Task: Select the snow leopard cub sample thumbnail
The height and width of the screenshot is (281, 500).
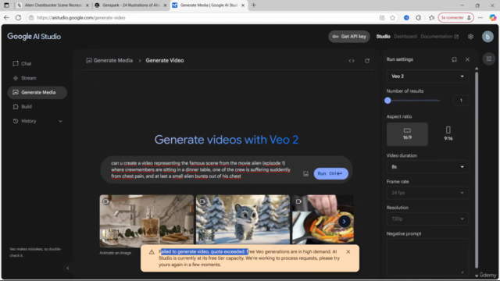Action: point(243,220)
